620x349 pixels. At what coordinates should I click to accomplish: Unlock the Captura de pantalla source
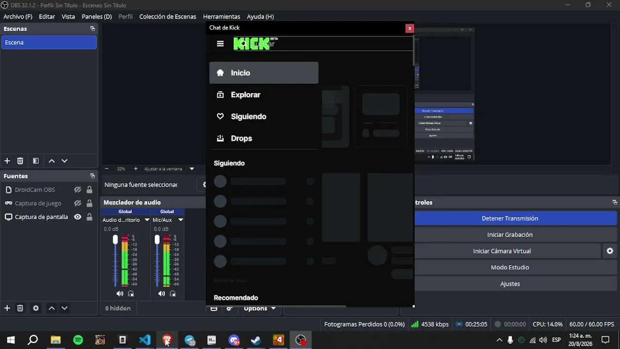89,217
